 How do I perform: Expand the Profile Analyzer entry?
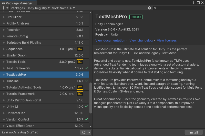tap(4, 23)
